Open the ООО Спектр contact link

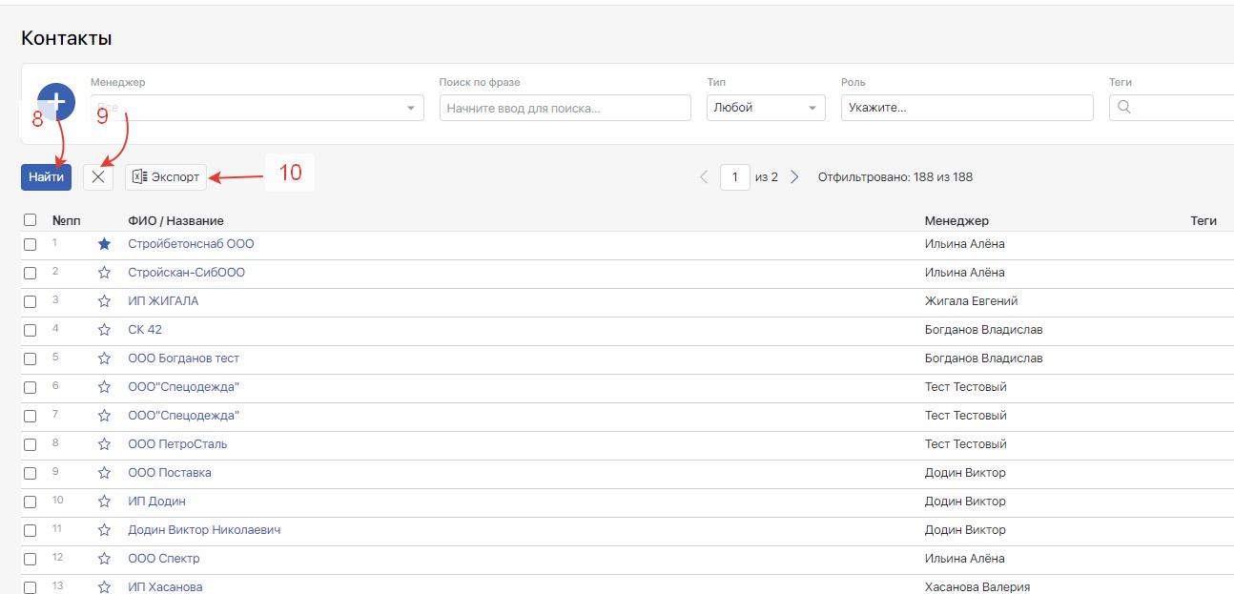(164, 559)
